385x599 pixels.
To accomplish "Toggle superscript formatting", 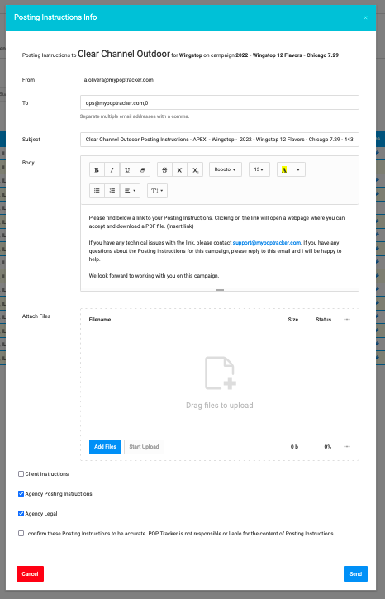I will click(x=180, y=169).
